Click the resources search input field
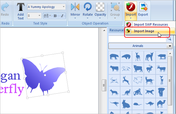 [137, 39]
